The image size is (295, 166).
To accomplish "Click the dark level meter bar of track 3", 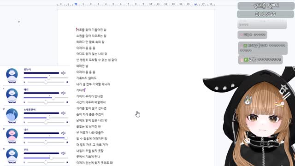I will click(41, 133).
